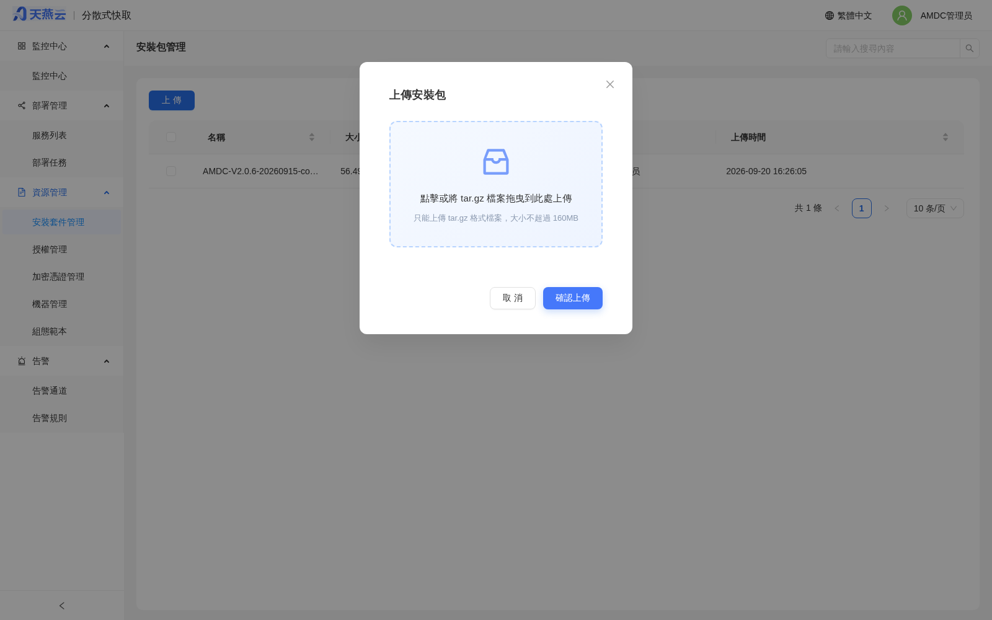Click the 天燕云 logo
The image size is (992, 620).
point(39,14)
